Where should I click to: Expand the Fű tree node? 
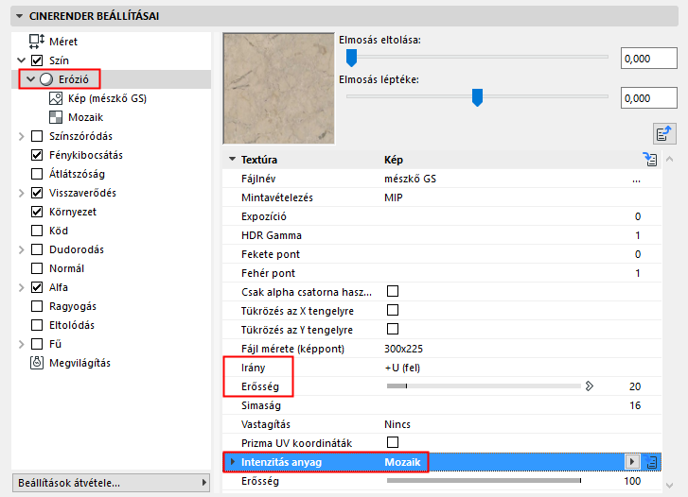coord(21,344)
